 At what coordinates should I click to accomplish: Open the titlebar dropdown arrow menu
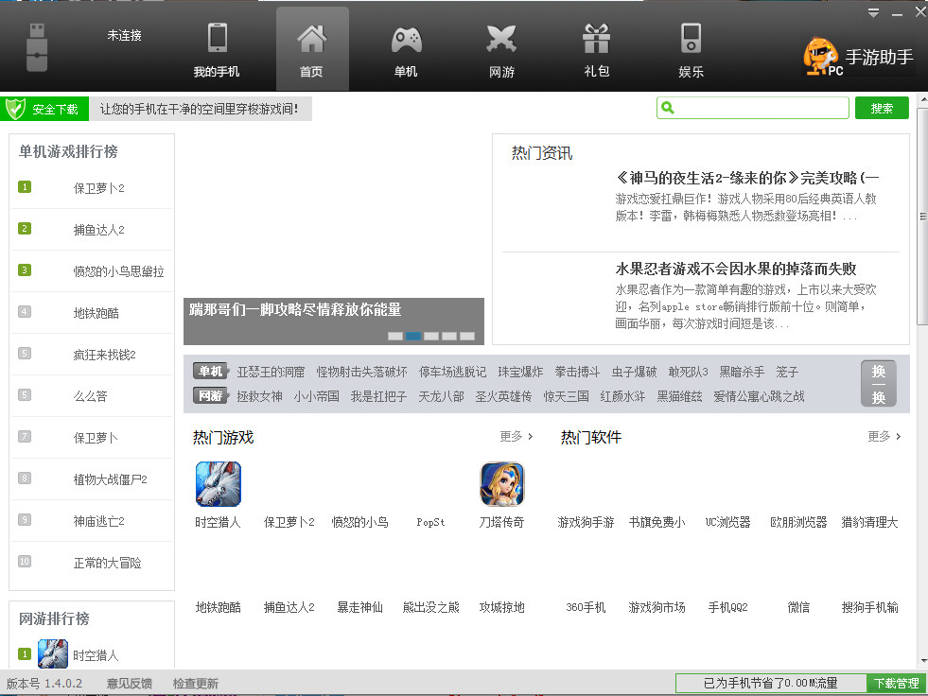[873, 12]
